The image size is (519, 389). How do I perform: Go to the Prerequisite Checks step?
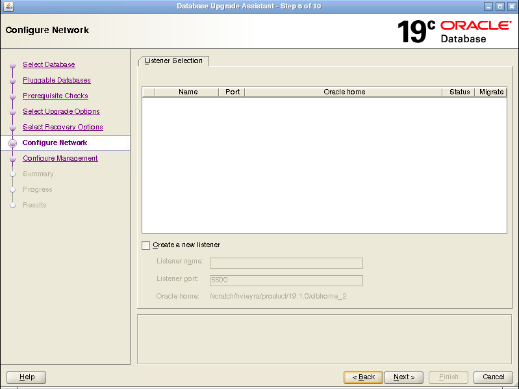click(55, 96)
